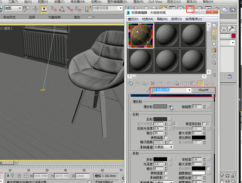Toggle the checkered background icon
This screenshot has height=183, width=242.
[x=214, y=38]
